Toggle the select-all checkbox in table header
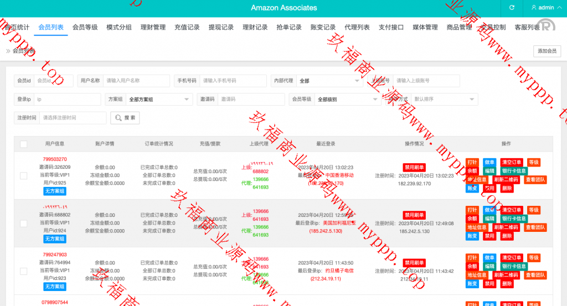Screen dimensions: 567x306 (x=23, y=144)
